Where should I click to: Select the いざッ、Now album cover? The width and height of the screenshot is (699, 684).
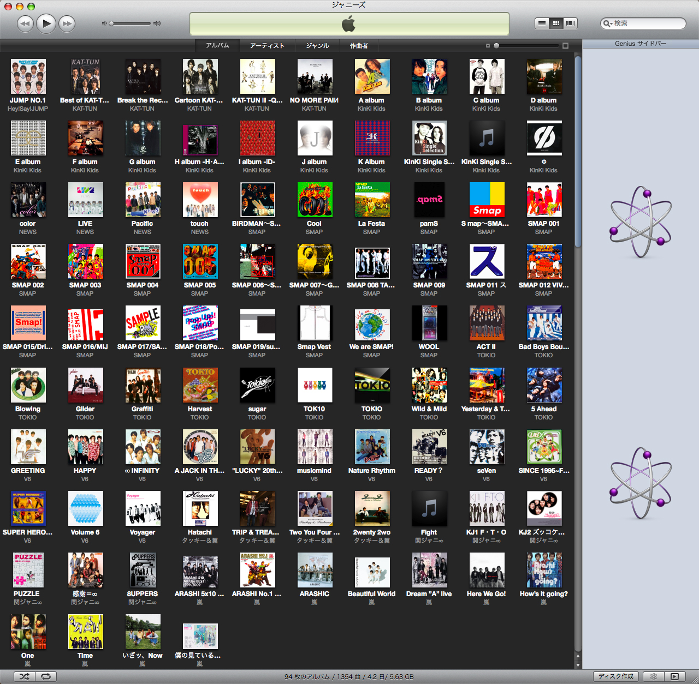[x=143, y=632]
